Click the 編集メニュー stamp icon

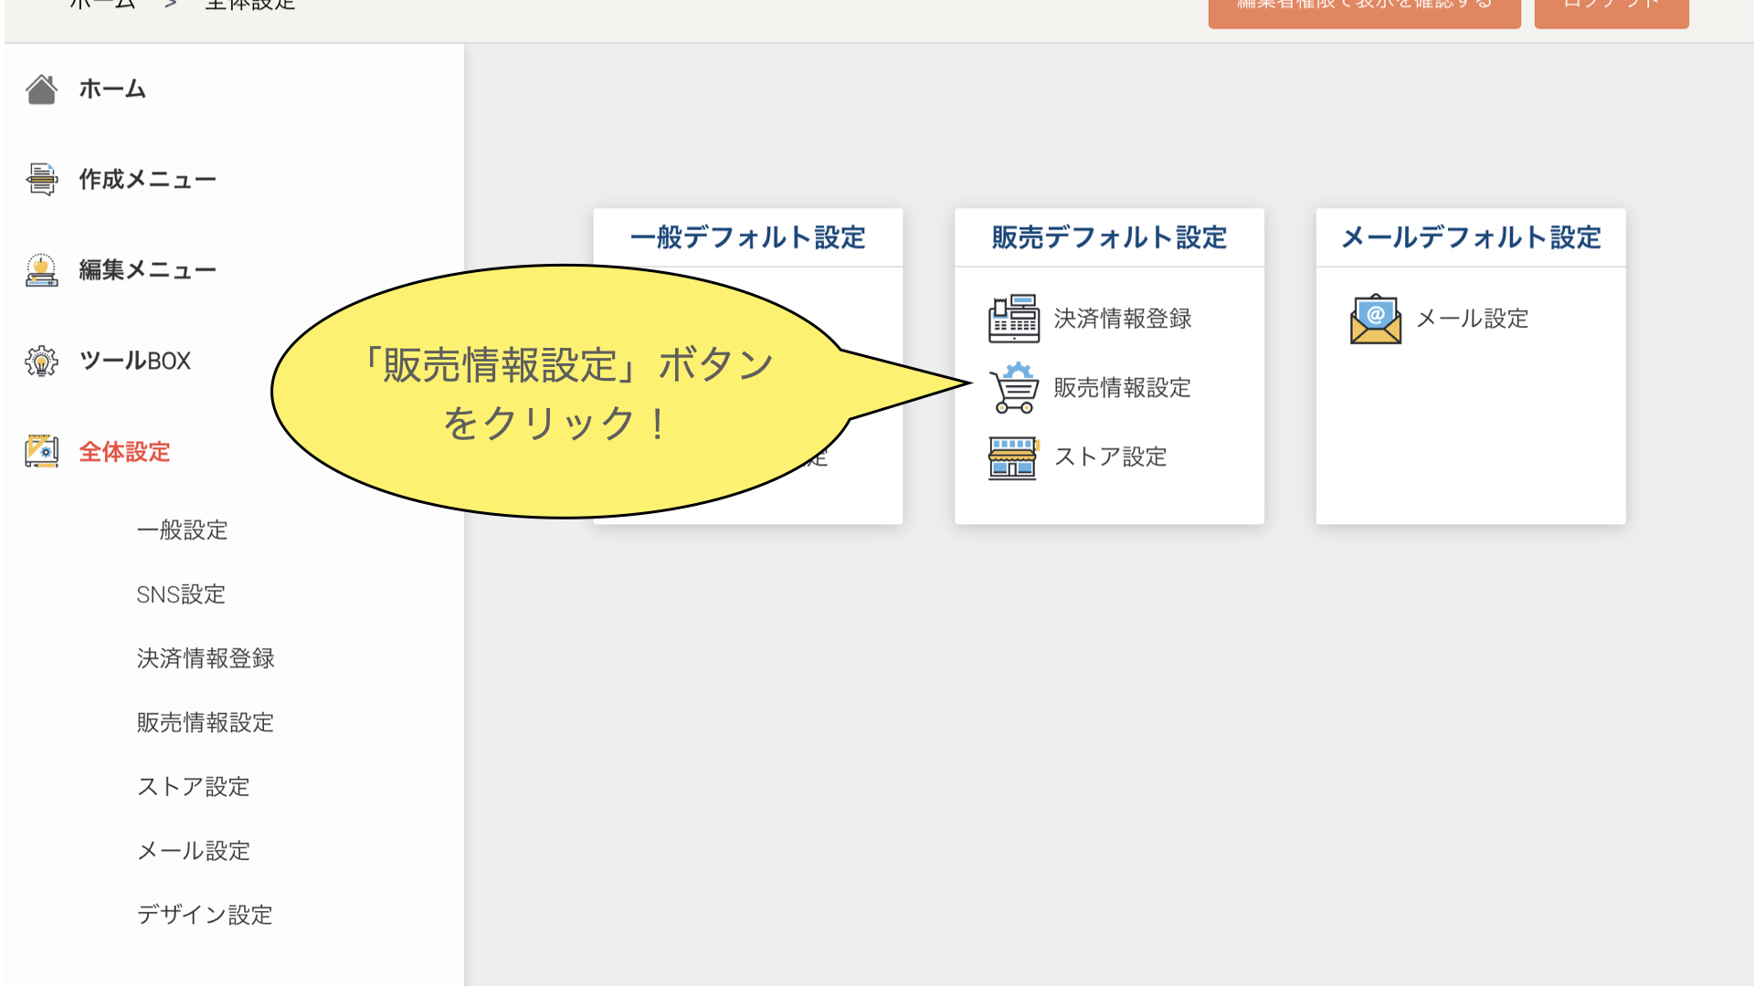pos(41,270)
